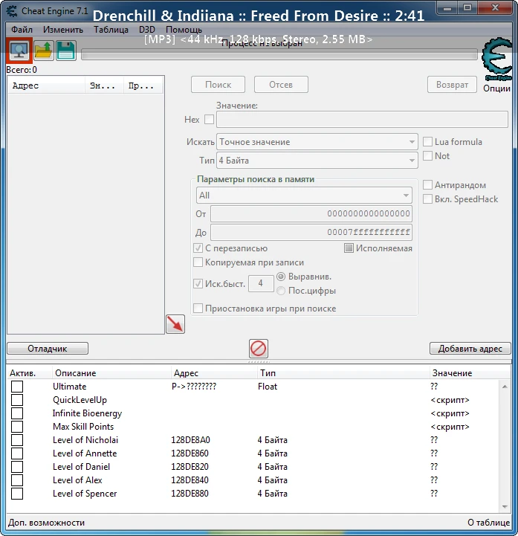Open the Тип value type dropdown
Image resolution: width=518 pixels, height=536 pixels.
click(x=317, y=161)
